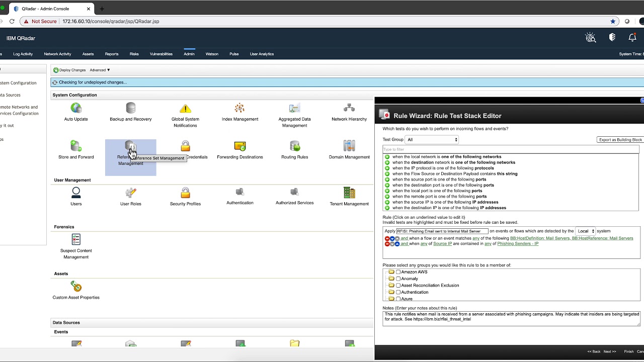Click the rule Notes text area
Viewport: 644px width, 362px height.
511,318
